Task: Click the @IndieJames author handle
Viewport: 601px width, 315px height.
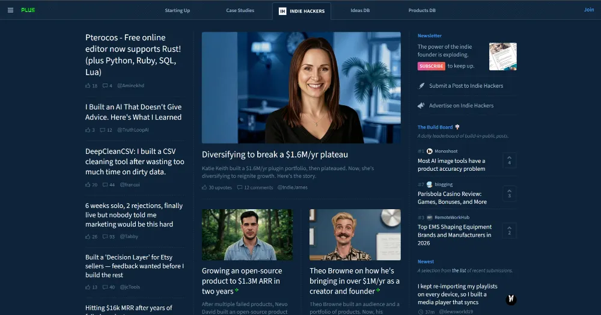Action: (x=293, y=188)
